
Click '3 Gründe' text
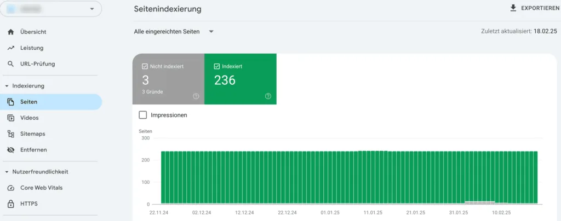click(152, 92)
